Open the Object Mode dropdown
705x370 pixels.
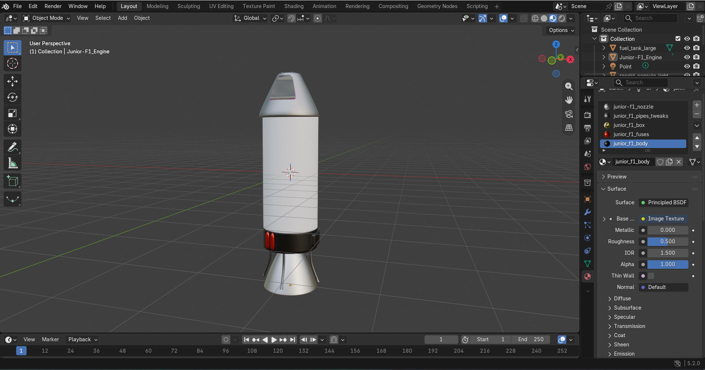[x=46, y=18]
